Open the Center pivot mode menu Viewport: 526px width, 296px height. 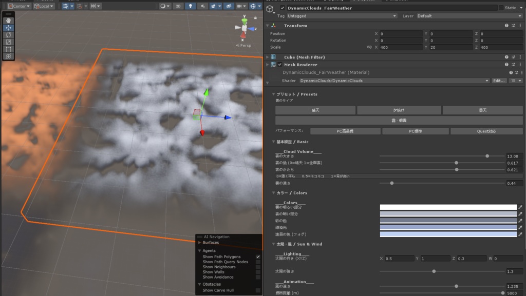click(x=18, y=6)
